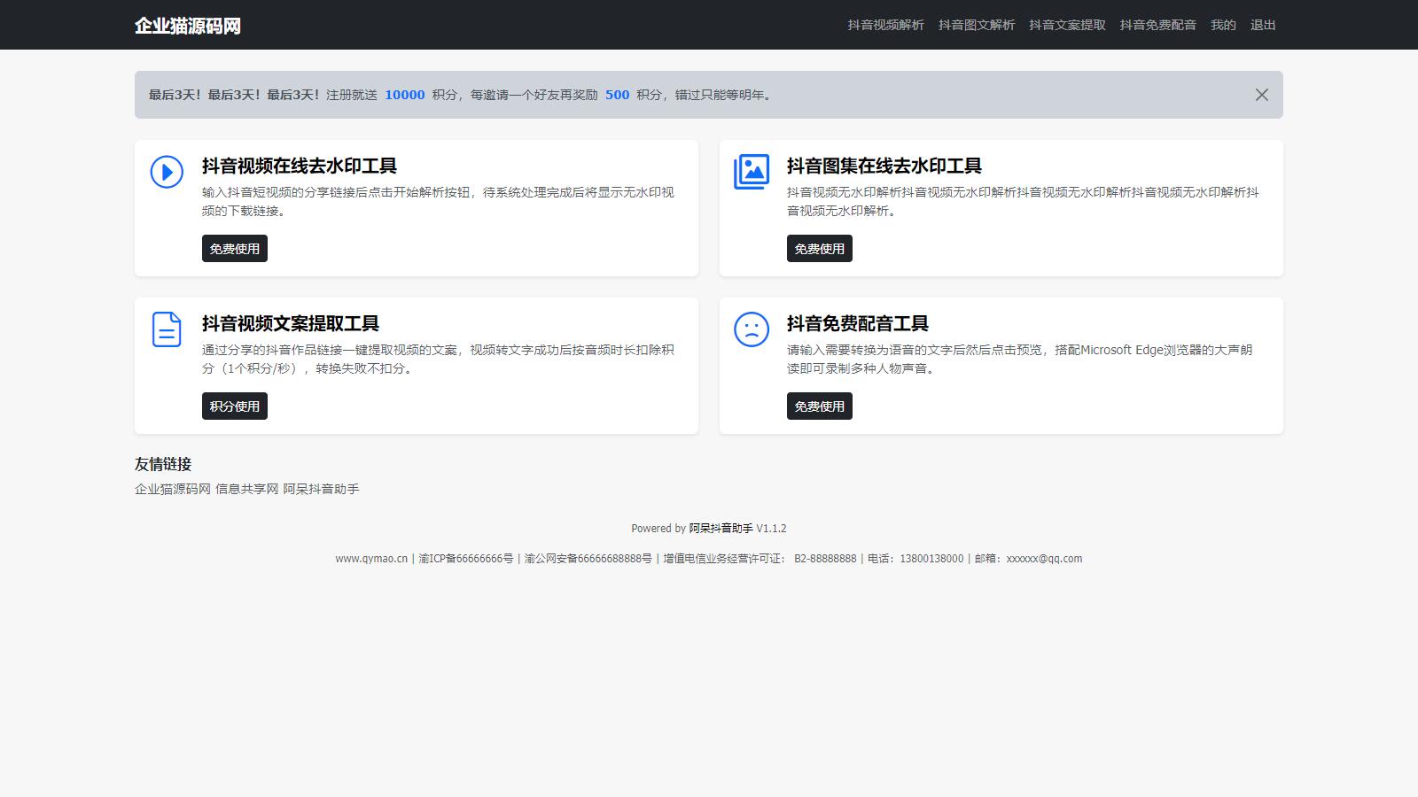Click 退出 to log out
The width and height of the screenshot is (1418, 797).
pos(1263,25)
